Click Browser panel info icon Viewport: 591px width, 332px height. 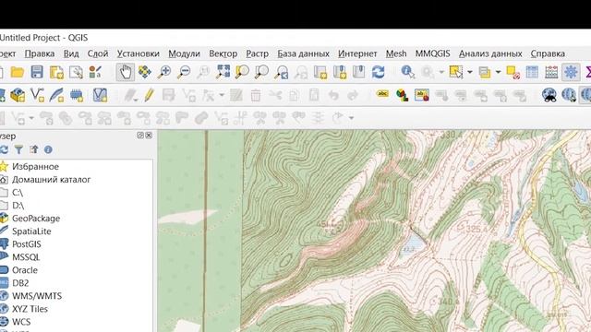click(x=48, y=149)
